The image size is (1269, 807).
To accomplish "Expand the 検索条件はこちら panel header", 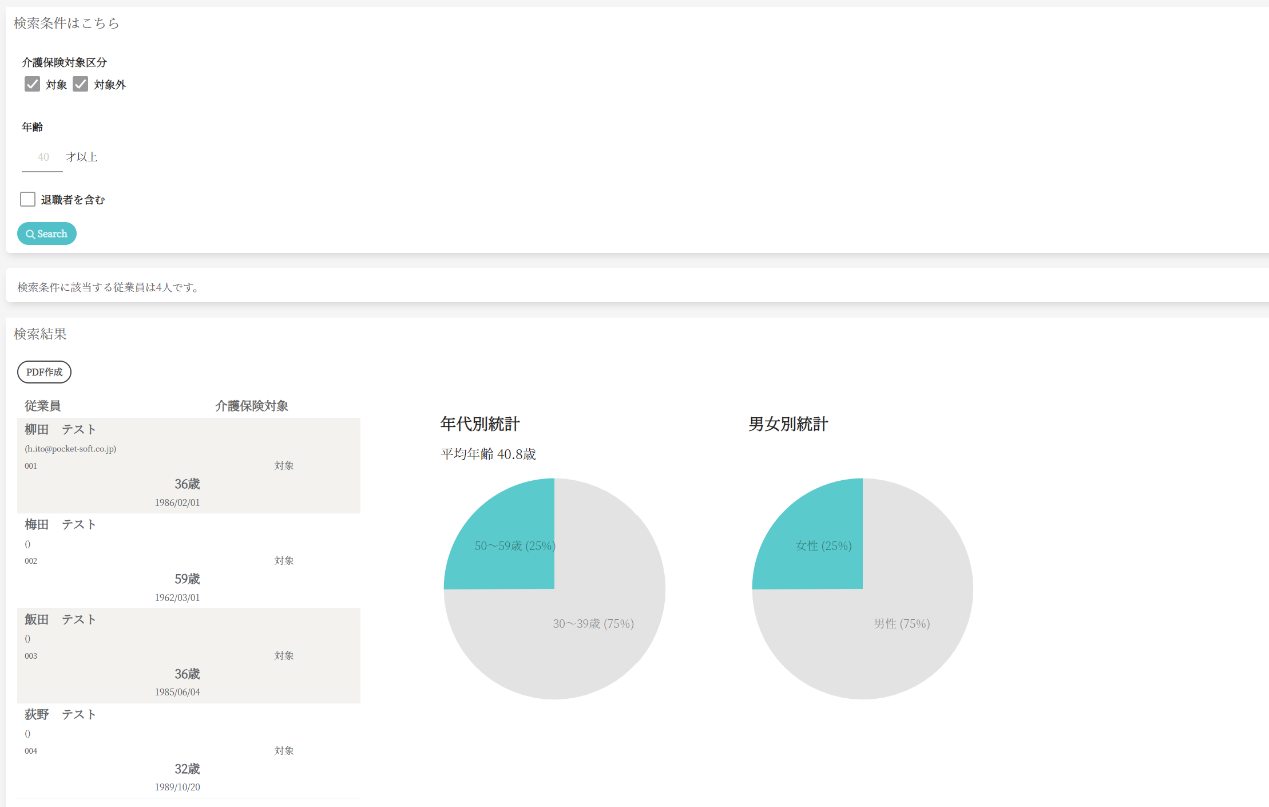I will (x=66, y=23).
